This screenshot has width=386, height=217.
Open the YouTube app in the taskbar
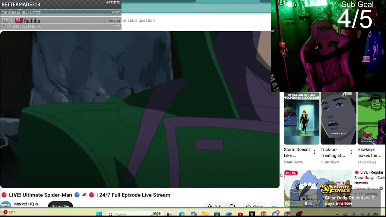[240, 214]
